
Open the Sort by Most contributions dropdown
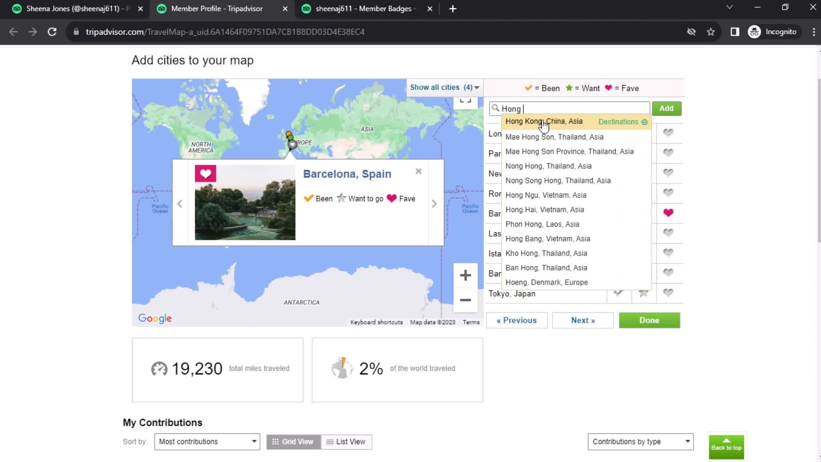[207, 441]
